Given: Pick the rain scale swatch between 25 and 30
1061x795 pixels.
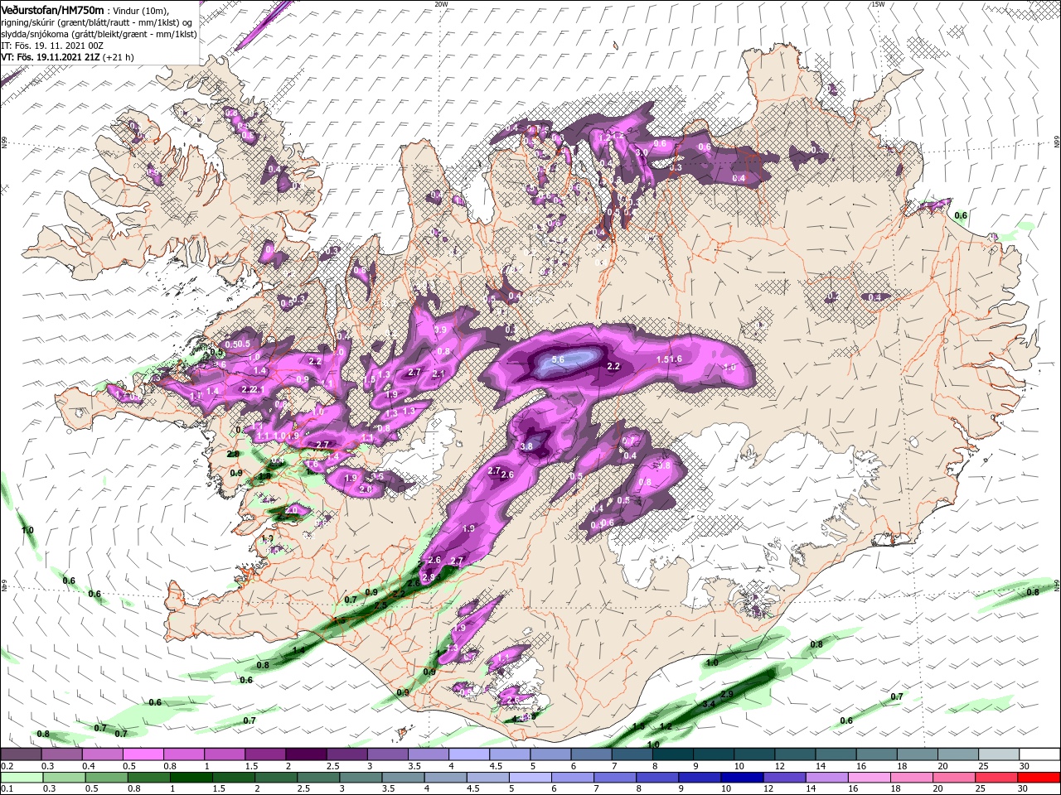Looking at the screenshot, I should click(x=996, y=778).
